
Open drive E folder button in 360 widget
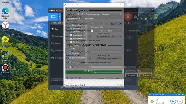point(173,101)
